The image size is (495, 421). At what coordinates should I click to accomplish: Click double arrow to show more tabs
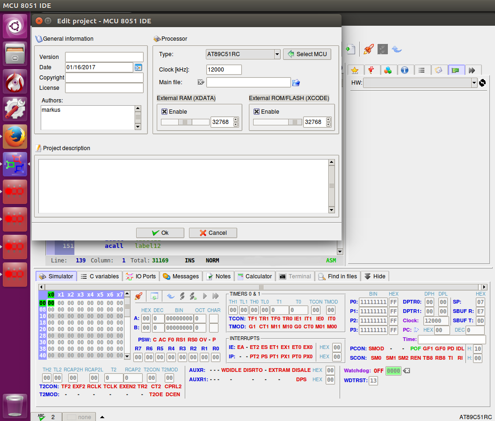coord(472,70)
